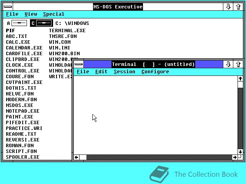
Task: Select README.TXT in the file list
Action: 21,134
